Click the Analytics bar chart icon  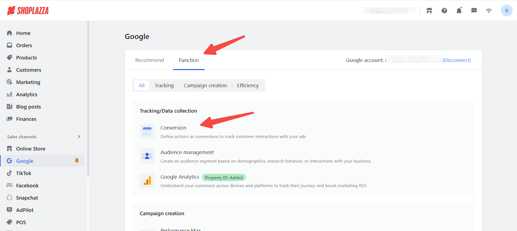click(9, 94)
